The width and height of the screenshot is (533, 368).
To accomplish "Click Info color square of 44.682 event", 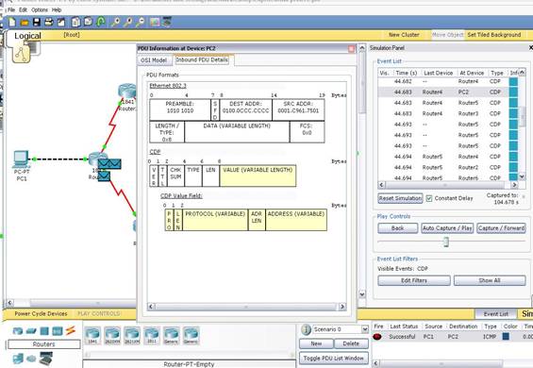I will coord(513,82).
